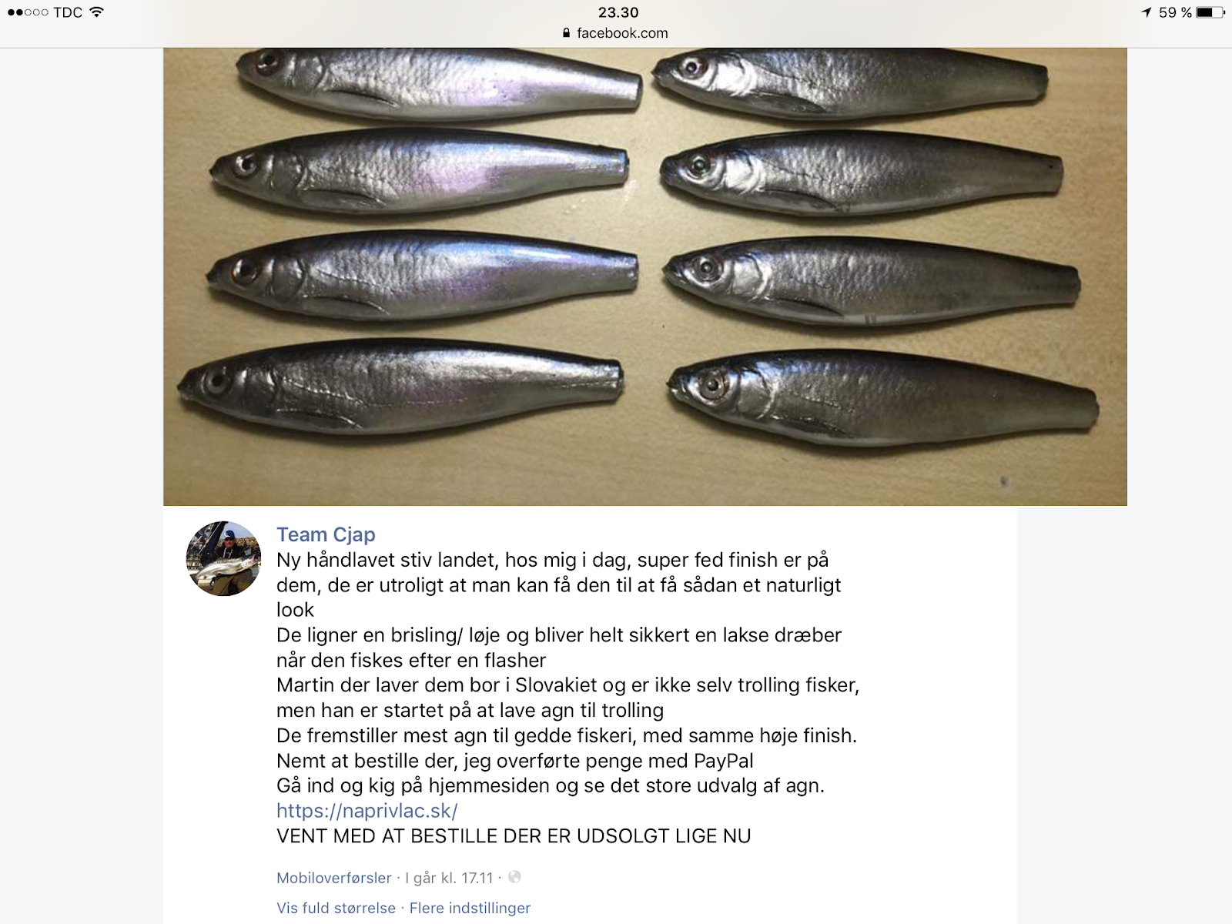Image resolution: width=1232 pixels, height=924 pixels.
Task: Open the Mobiloverførsler album link
Action: [334, 878]
